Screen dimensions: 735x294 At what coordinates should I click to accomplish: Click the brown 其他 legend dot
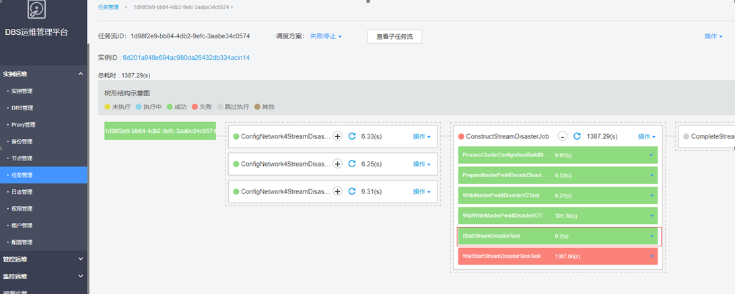click(x=257, y=107)
